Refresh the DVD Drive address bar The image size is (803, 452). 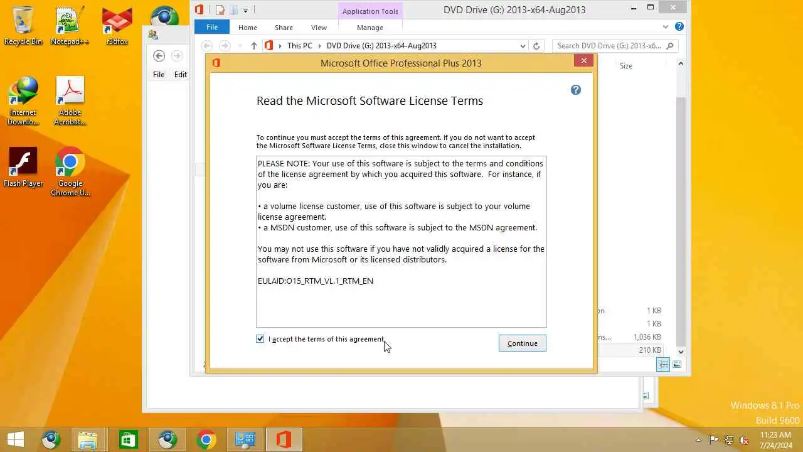point(536,46)
